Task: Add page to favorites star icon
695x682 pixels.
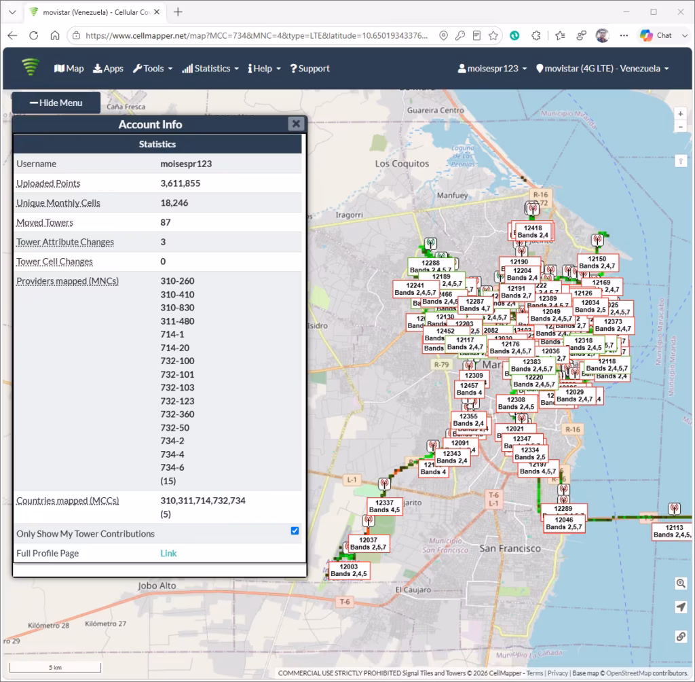Action: [493, 35]
